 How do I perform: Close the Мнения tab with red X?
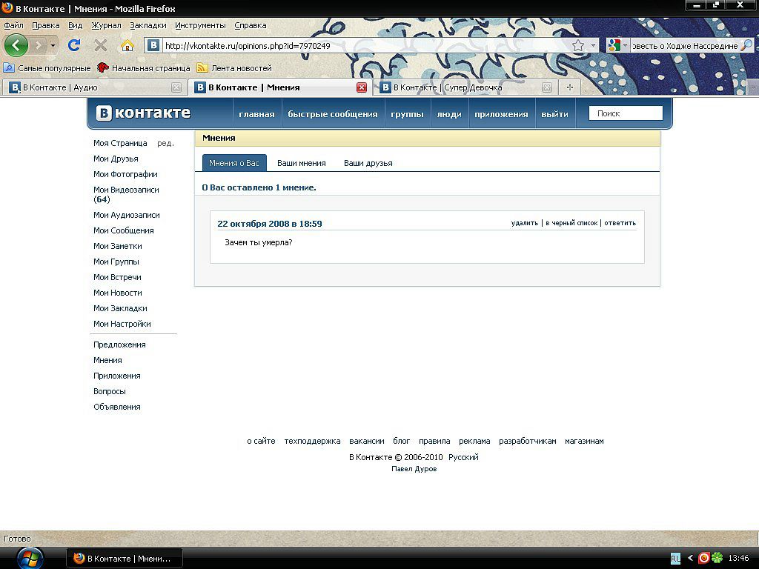pyautogui.click(x=362, y=87)
